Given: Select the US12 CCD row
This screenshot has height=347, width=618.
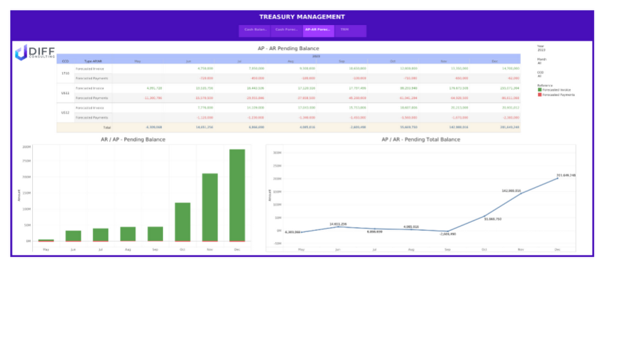Looking at the screenshot, I should pos(66,112).
